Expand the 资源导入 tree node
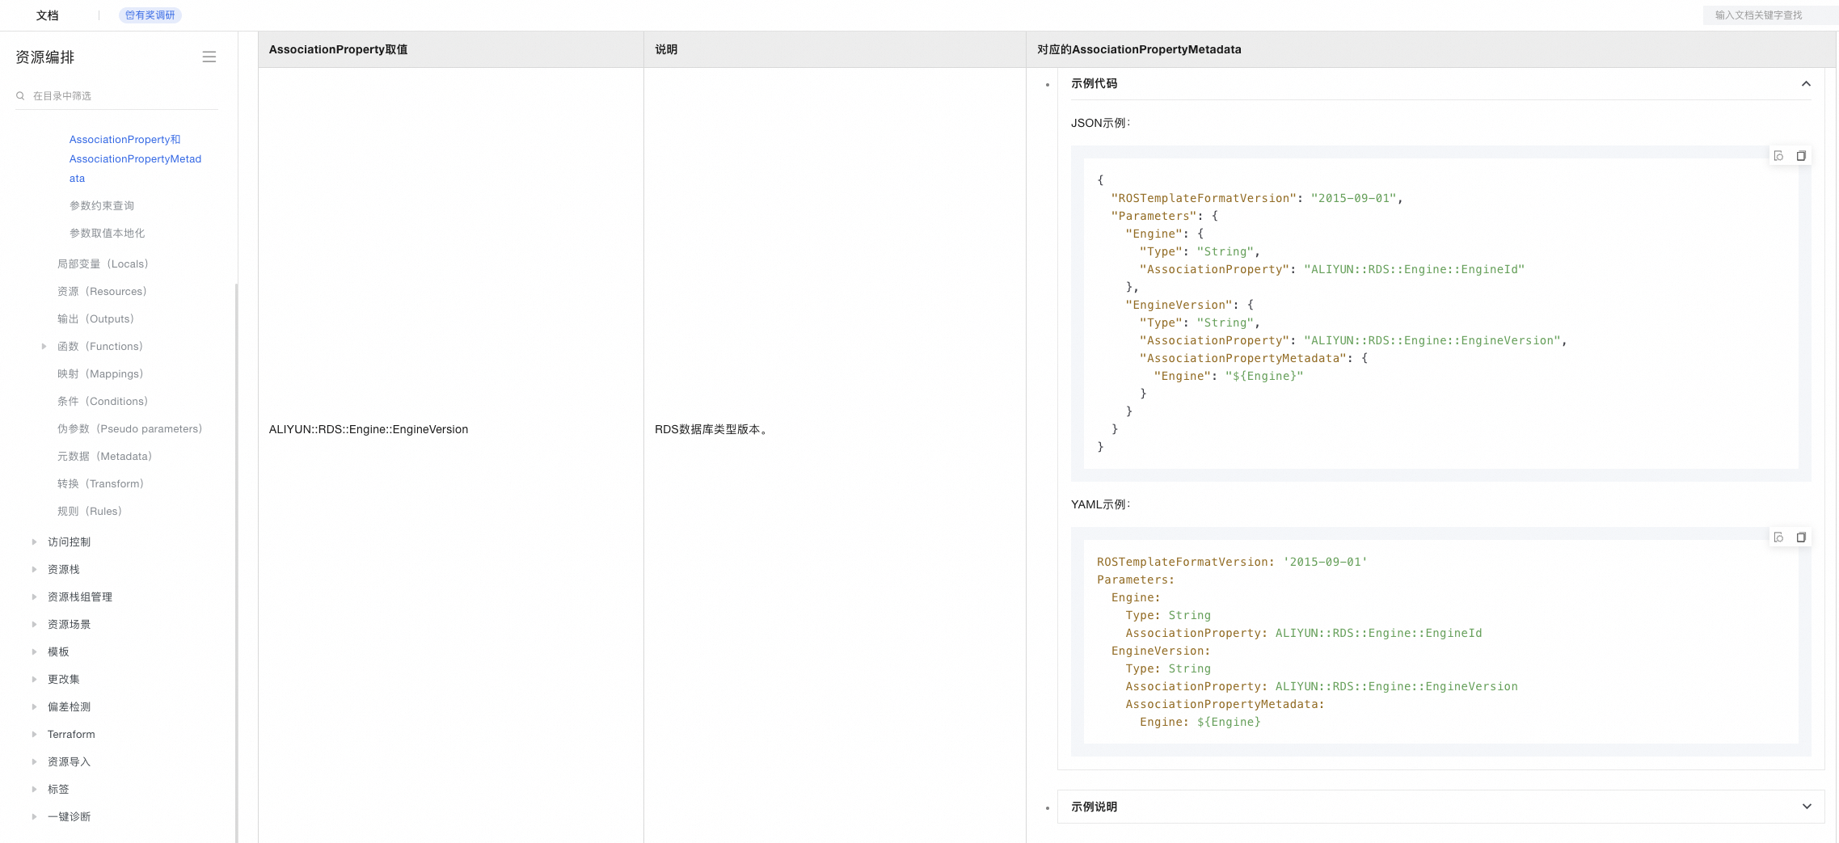The image size is (1839, 843). click(x=34, y=761)
